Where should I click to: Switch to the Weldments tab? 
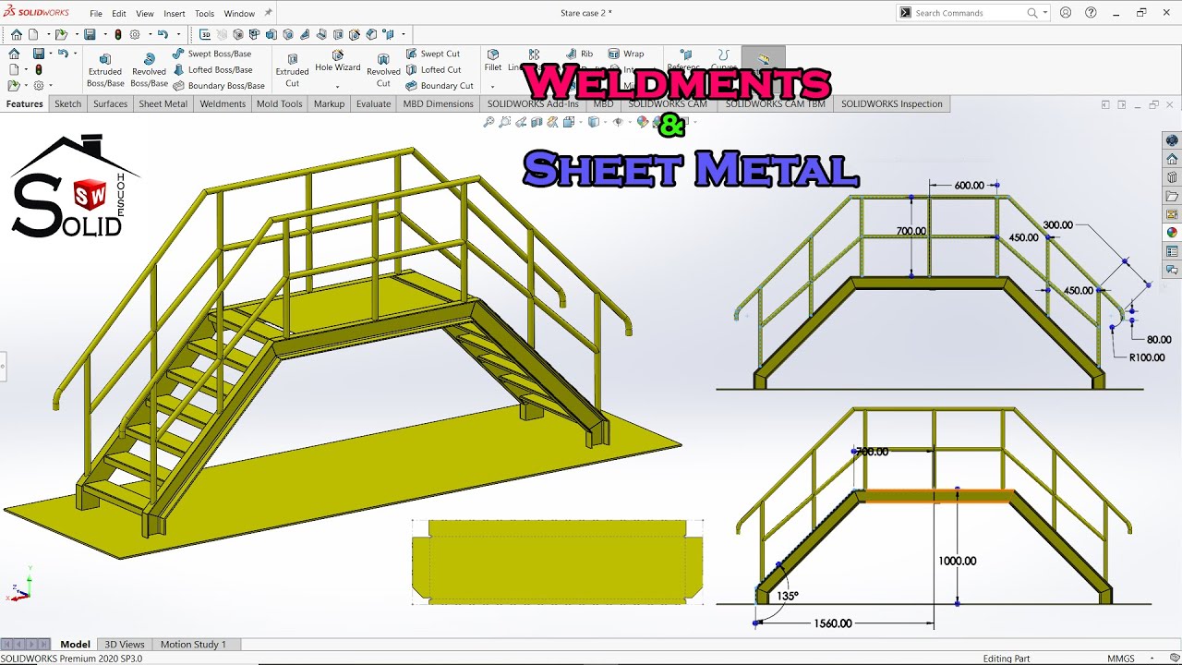[223, 103]
